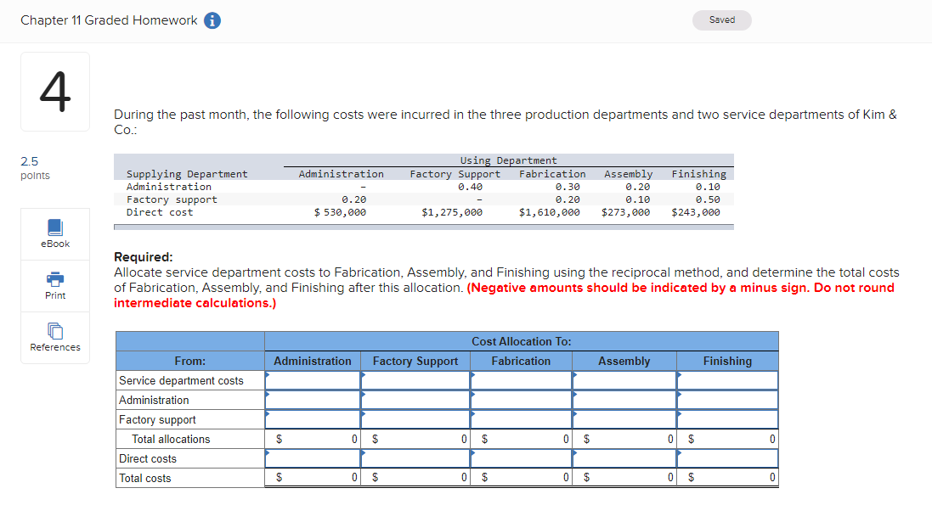This screenshot has height=505, width=932.
Task: Click the Finishing cell in the Factory support row
Action: pos(726,419)
